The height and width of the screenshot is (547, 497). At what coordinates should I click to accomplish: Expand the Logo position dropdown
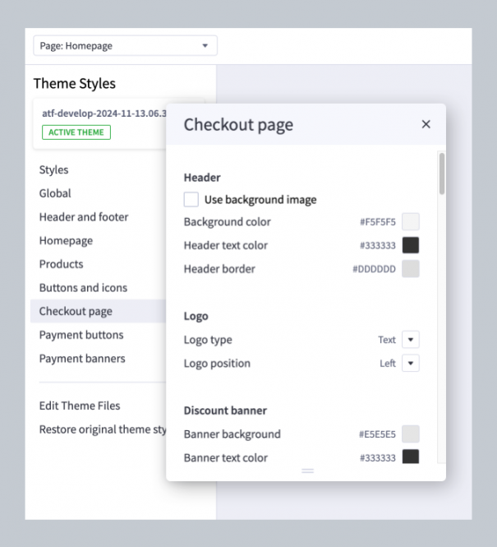[411, 363]
